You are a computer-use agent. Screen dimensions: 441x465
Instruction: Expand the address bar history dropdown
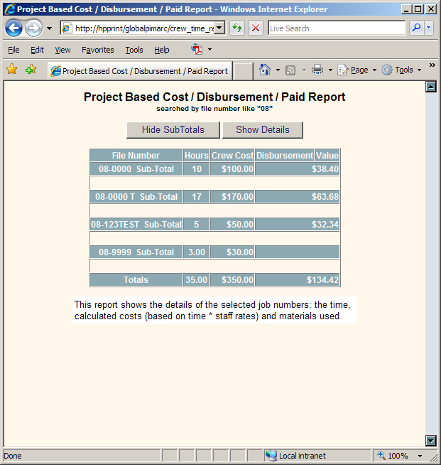click(219, 28)
